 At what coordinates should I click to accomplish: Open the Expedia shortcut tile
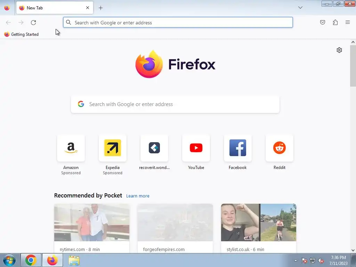pos(113,148)
